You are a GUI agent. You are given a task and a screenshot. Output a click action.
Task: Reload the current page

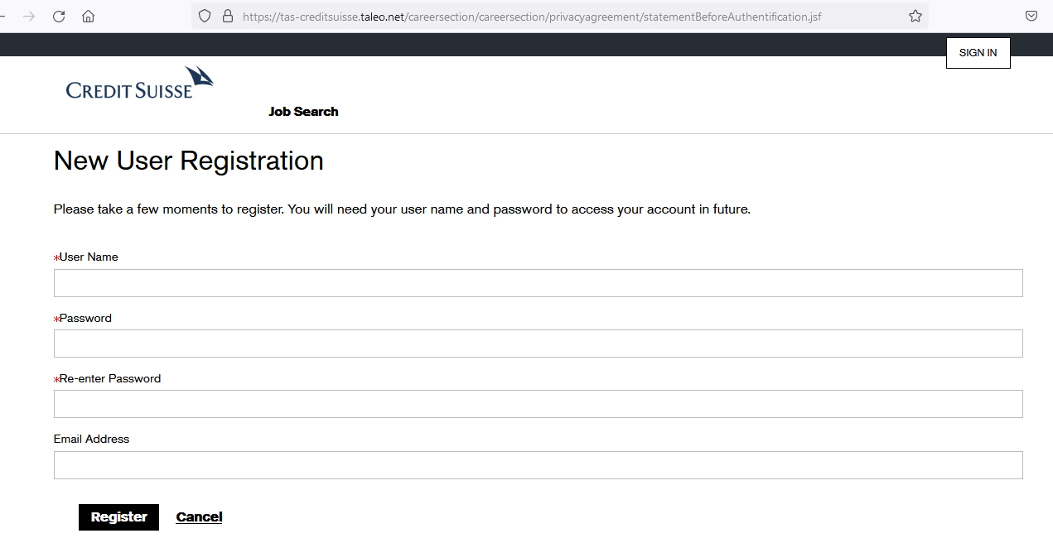[59, 16]
